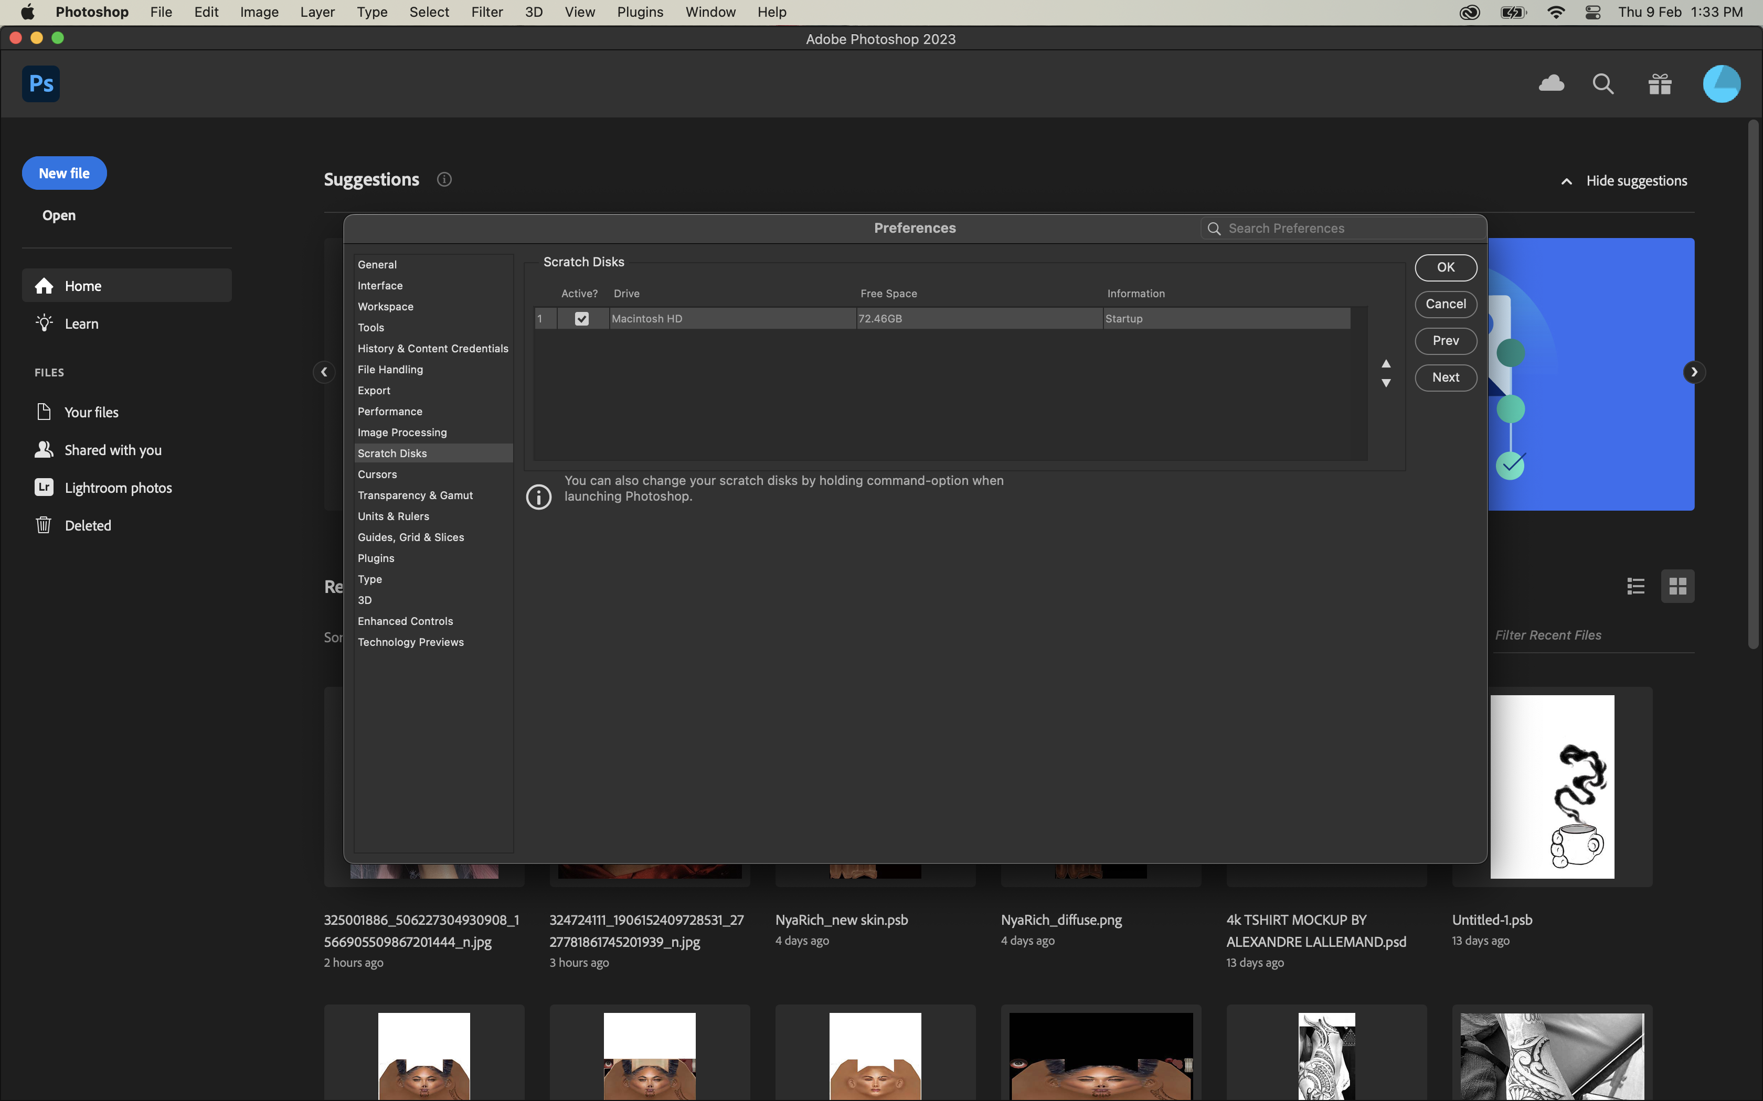
Task: Click the Next button
Action: [1446, 377]
